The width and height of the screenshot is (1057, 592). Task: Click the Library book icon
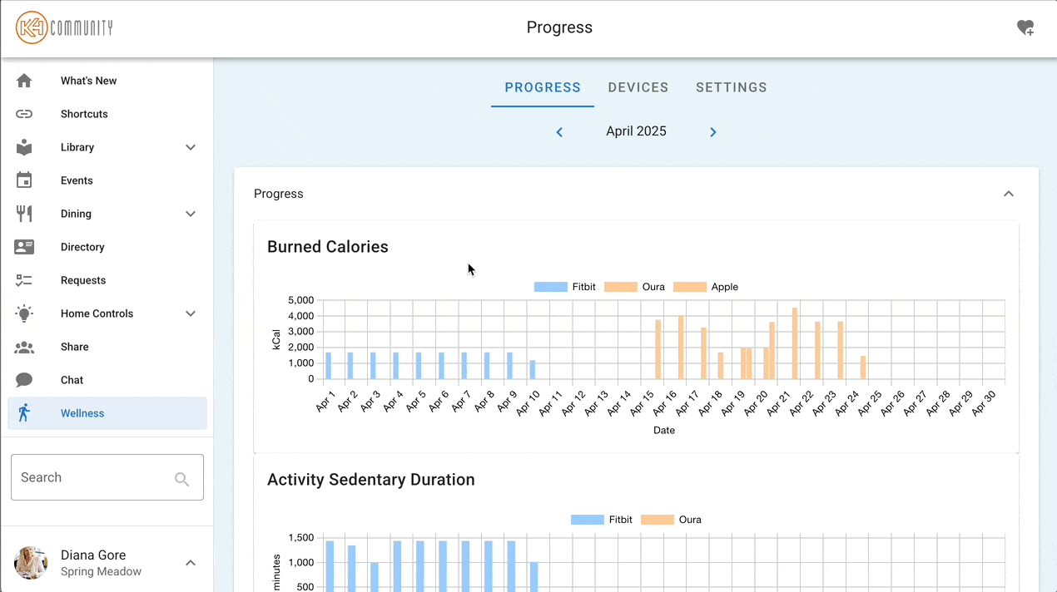pos(24,147)
